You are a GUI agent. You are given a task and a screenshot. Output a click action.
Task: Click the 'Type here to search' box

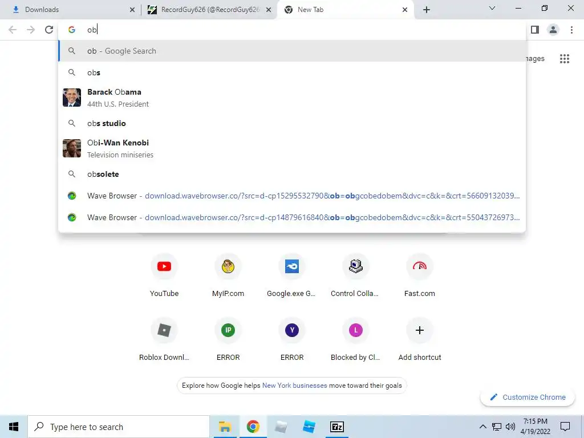point(119,427)
